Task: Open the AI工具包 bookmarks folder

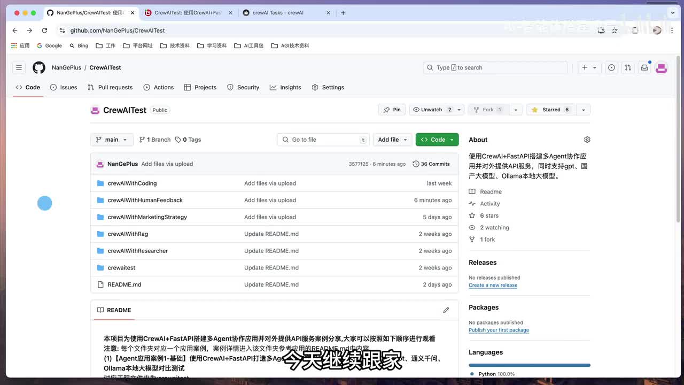Action: tap(249, 45)
